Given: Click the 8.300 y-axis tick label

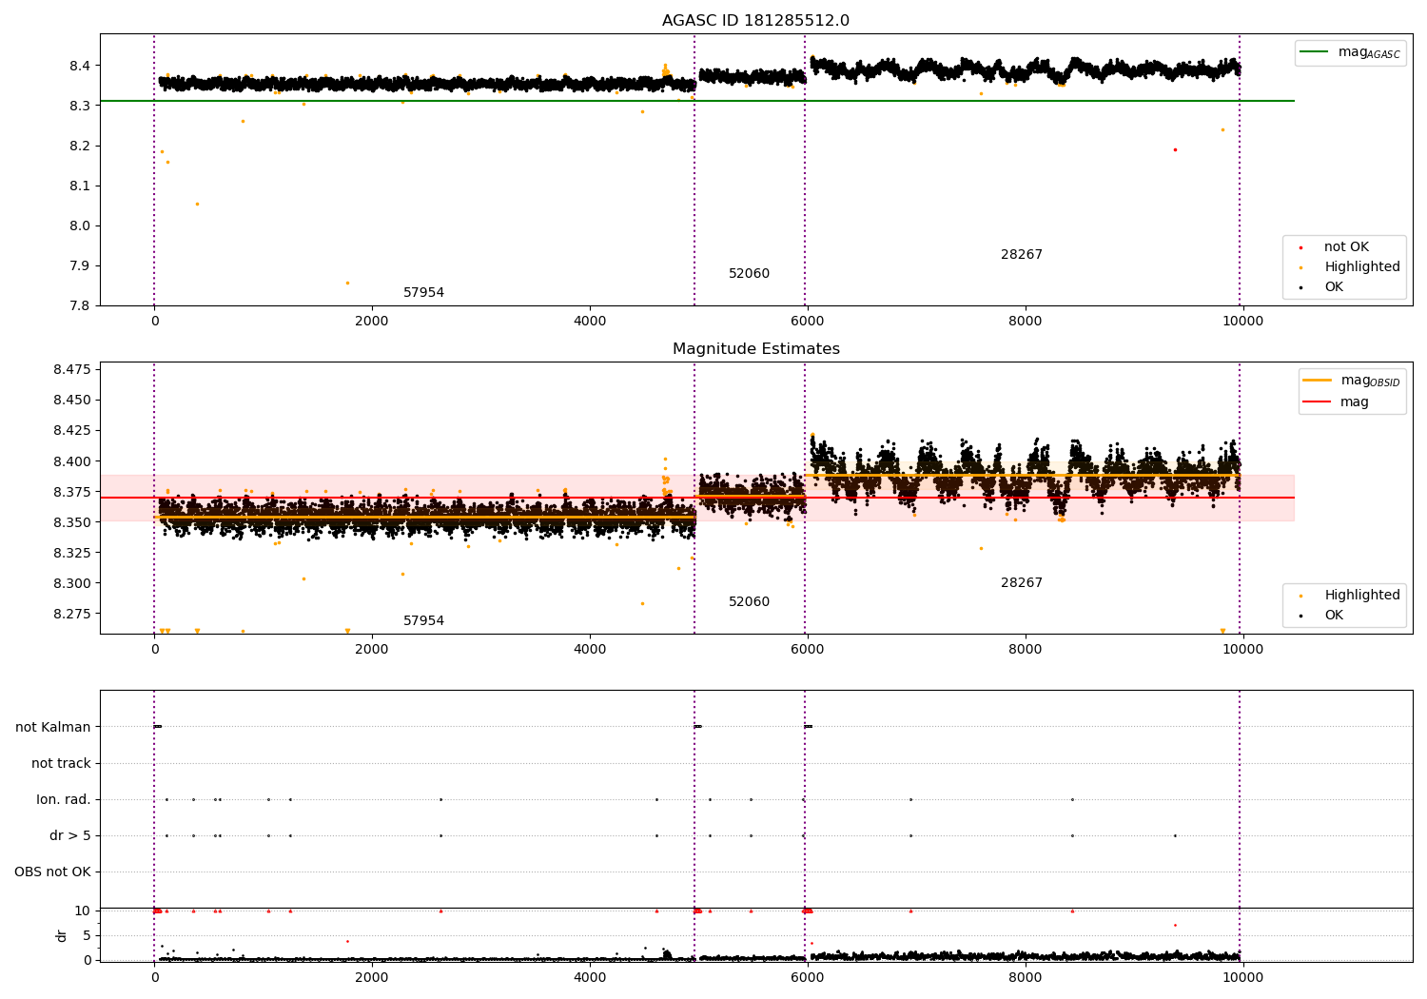Looking at the screenshot, I should [72, 583].
